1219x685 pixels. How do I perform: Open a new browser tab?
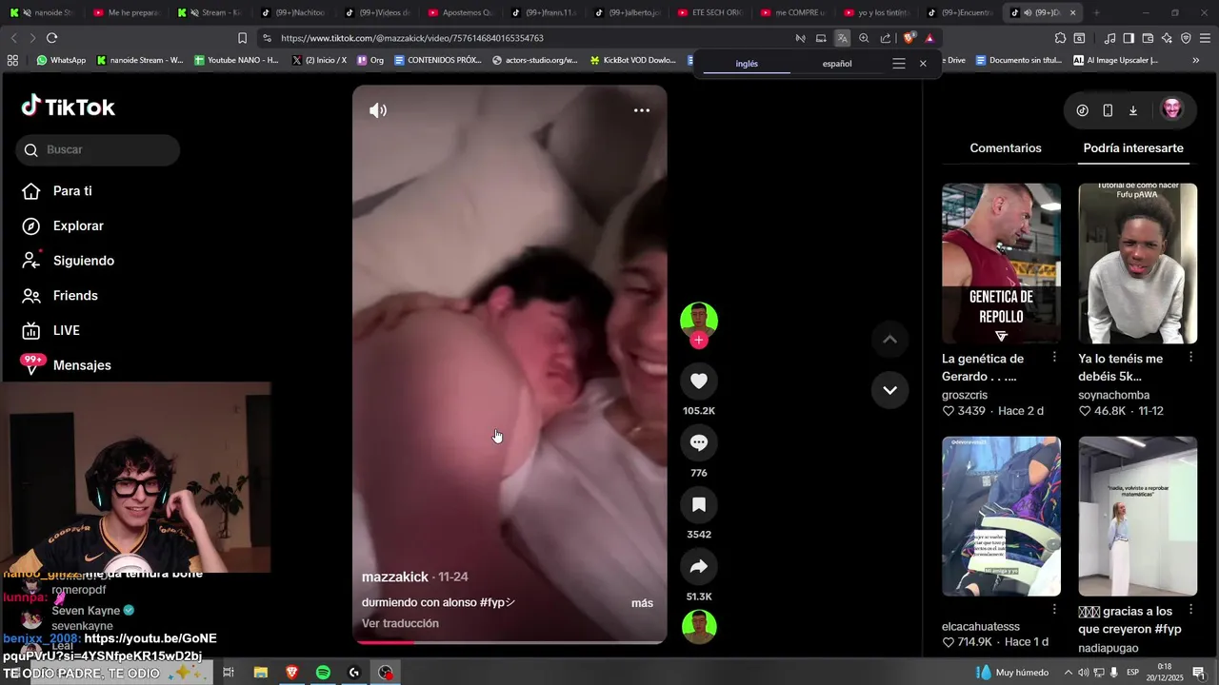[x=1096, y=12]
